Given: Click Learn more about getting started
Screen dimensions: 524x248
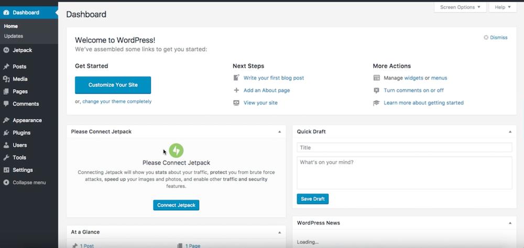Looking at the screenshot, I should point(424,103).
